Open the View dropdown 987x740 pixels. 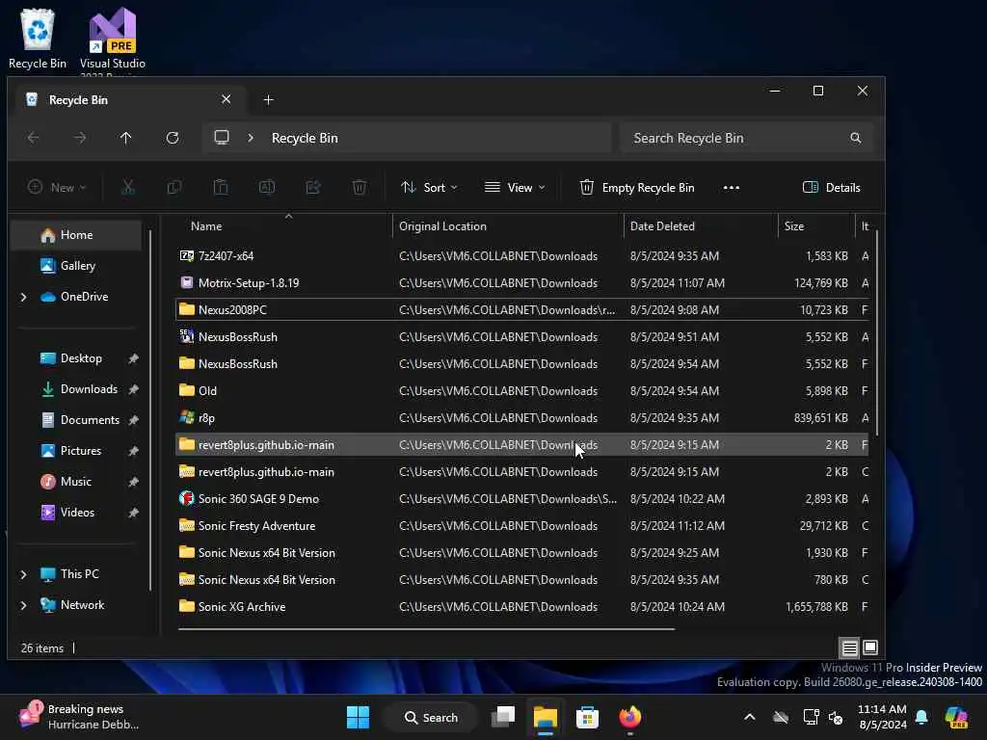pyautogui.click(x=515, y=188)
